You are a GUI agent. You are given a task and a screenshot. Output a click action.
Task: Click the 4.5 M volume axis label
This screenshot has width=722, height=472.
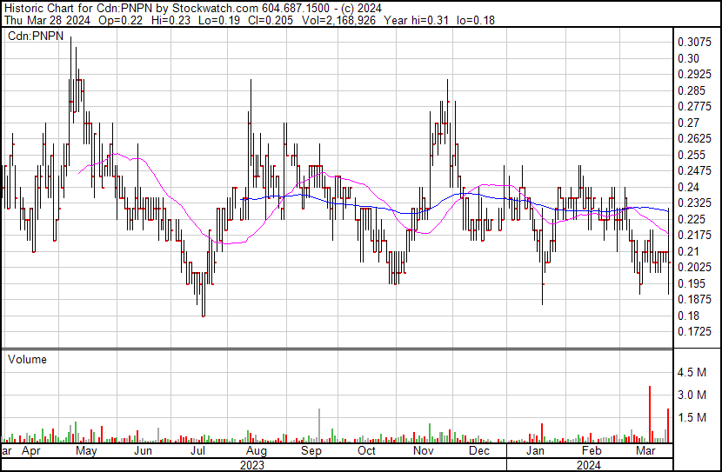[692, 372]
